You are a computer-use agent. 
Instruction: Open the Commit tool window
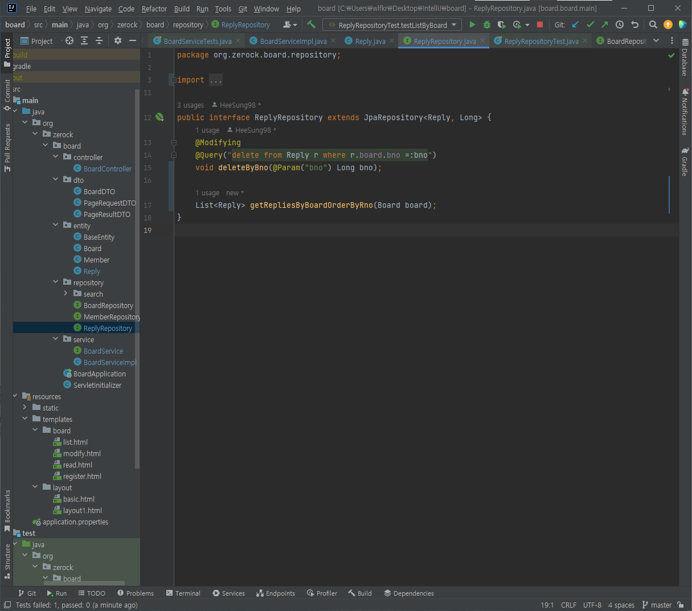7,95
